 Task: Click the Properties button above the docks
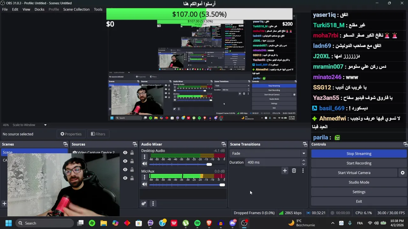pyautogui.click(x=71, y=134)
